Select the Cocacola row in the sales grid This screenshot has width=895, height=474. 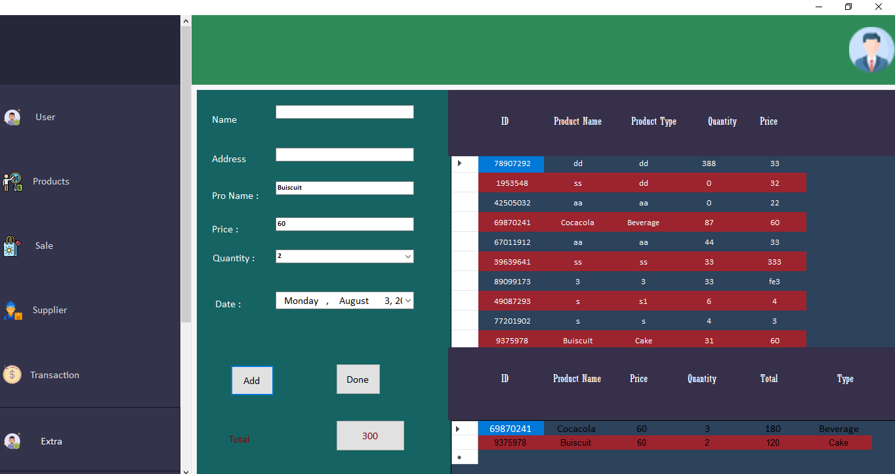click(x=576, y=428)
